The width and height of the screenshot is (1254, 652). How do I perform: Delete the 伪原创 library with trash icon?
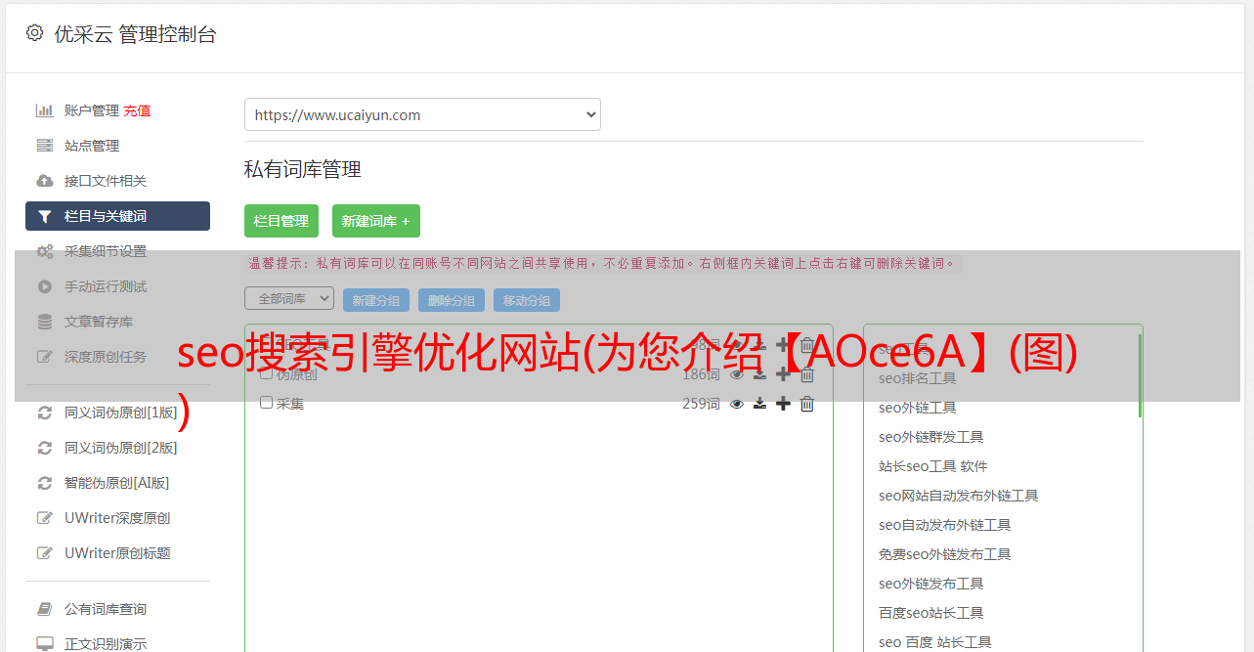[x=807, y=374]
